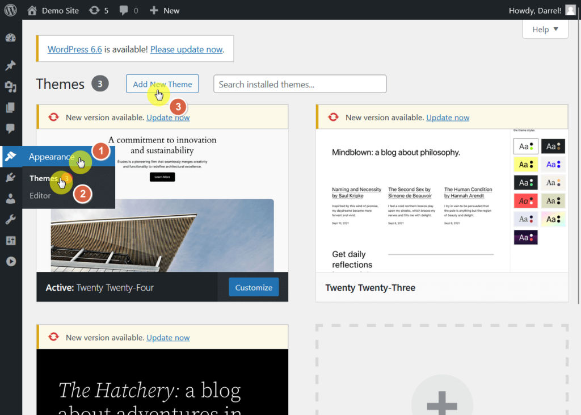Open Settings sliders sidebar icon
This screenshot has width=581, height=415.
click(x=11, y=241)
